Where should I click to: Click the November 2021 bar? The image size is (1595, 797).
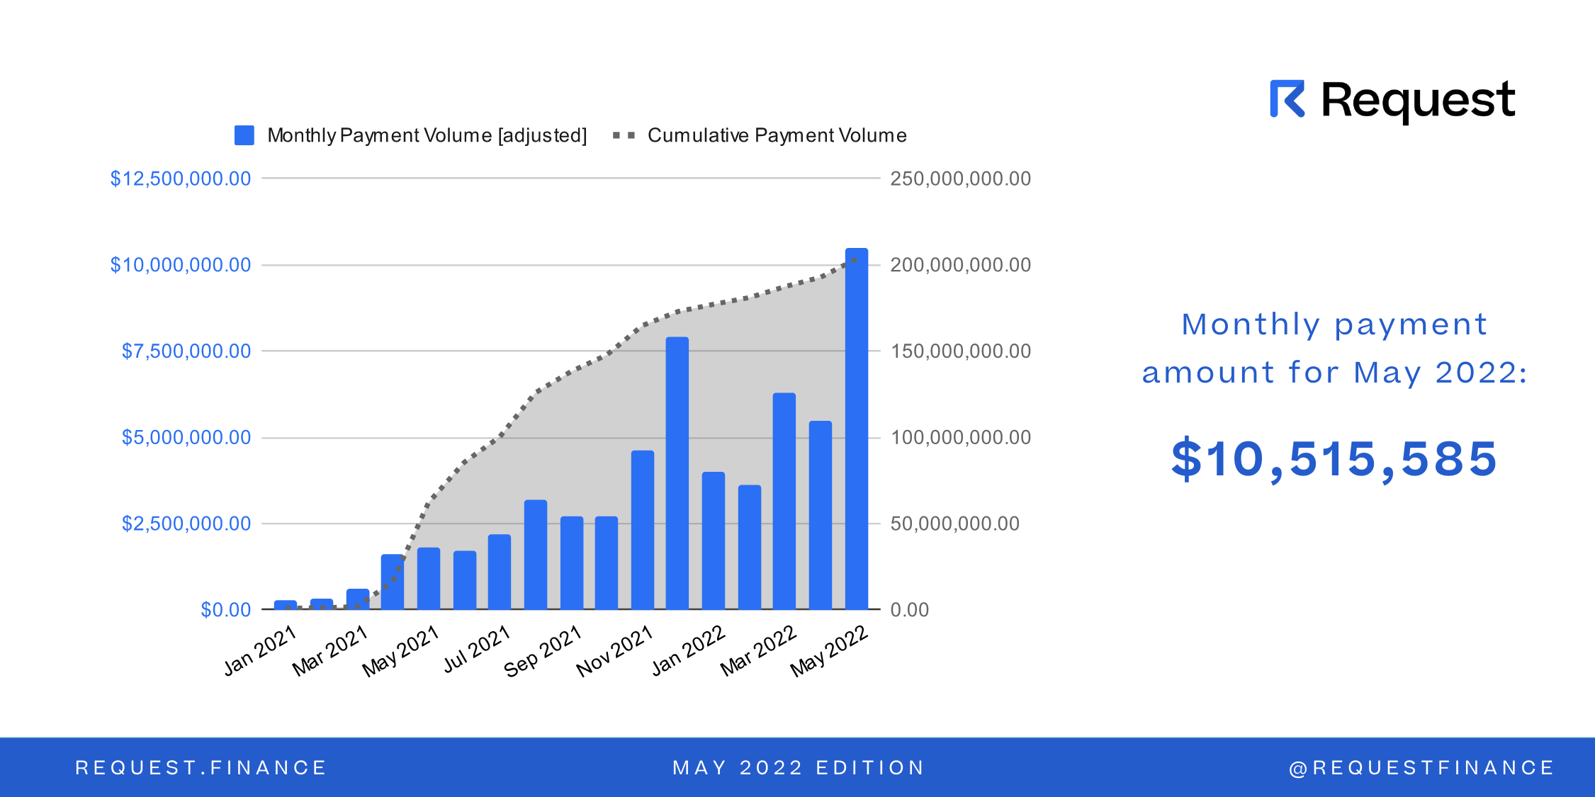click(x=642, y=530)
